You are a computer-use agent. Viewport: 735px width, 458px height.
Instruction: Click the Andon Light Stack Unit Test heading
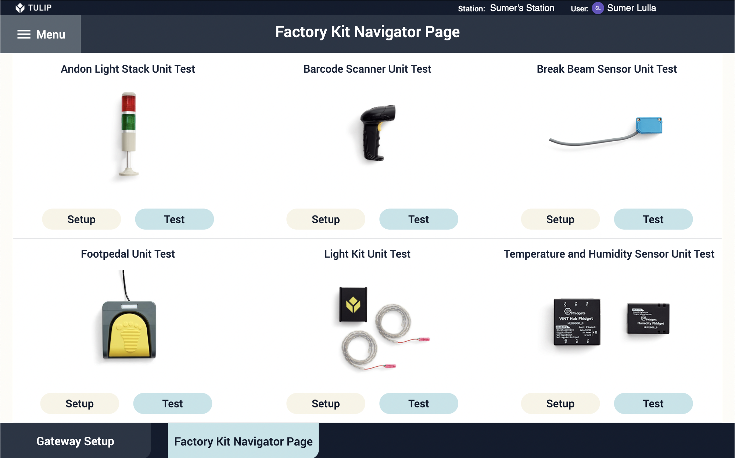128,69
